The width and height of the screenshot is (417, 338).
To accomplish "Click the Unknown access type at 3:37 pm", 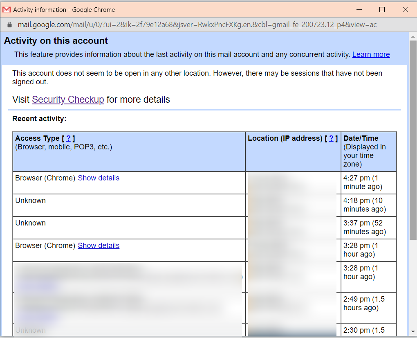I will 31,223.
